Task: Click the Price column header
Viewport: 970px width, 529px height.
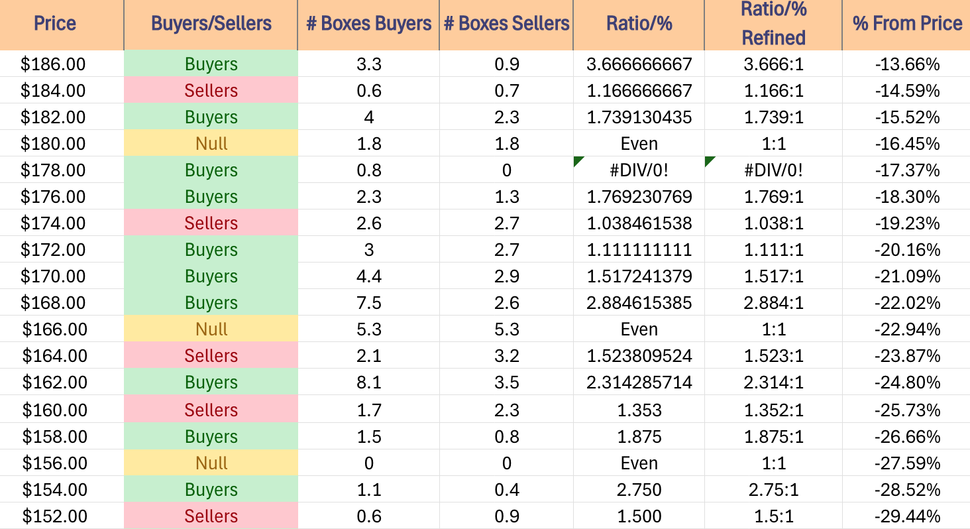Action: coord(62,25)
